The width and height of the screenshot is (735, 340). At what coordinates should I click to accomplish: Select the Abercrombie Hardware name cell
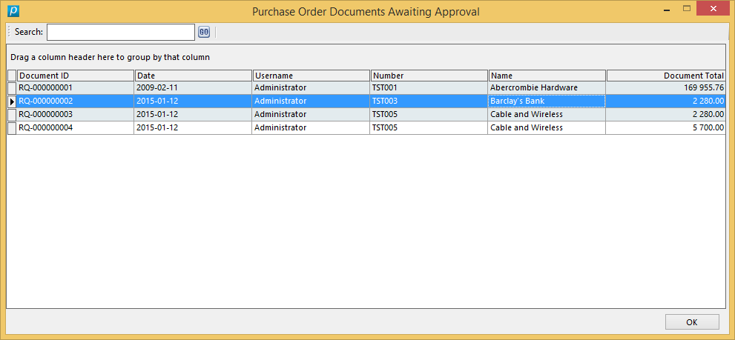point(547,87)
